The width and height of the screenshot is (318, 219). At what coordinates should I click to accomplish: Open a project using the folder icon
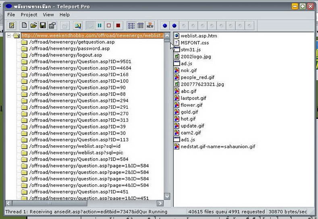(x=34, y=26)
